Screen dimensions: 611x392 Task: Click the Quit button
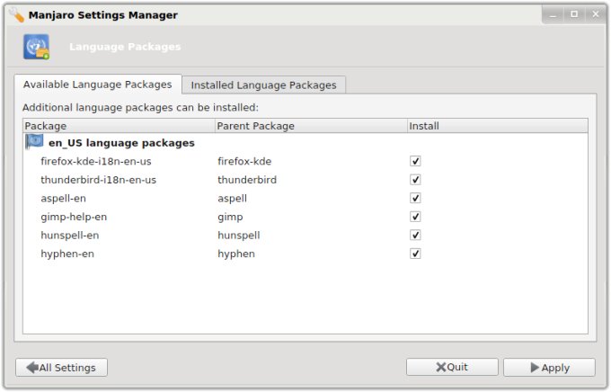452,367
